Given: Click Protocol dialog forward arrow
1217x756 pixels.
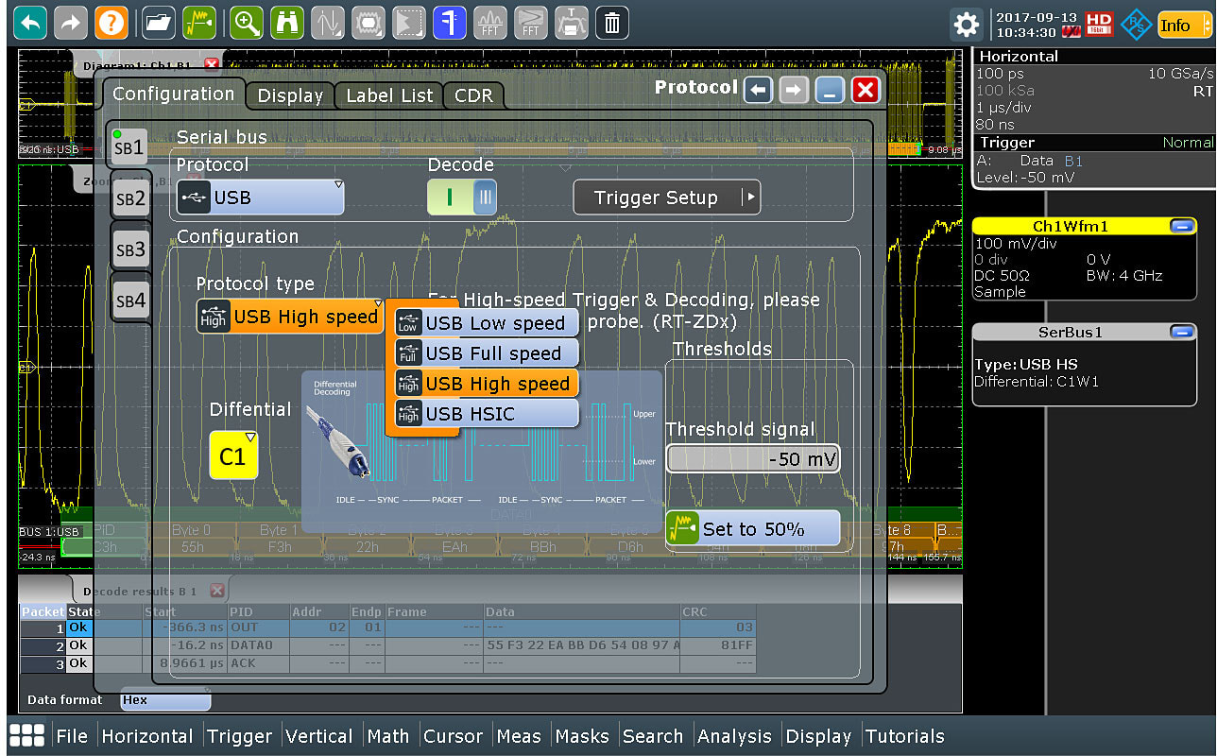Looking at the screenshot, I should [x=794, y=90].
